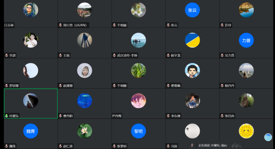Select the blue 黎明 avatar circle

[x=138, y=131]
